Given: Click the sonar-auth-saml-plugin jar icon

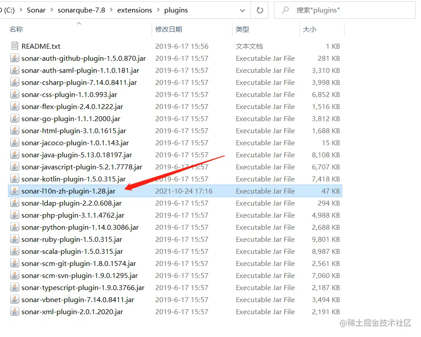Looking at the screenshot, I should [x=15, y=70].
